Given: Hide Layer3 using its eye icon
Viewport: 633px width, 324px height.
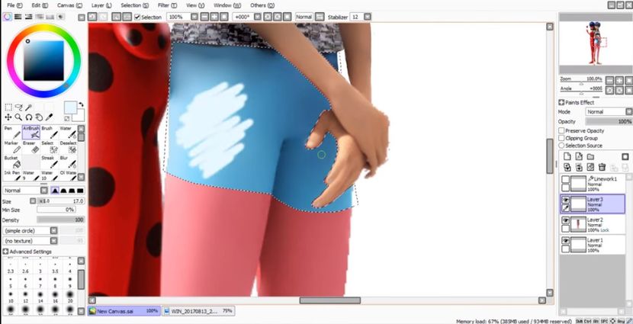Looking at the screenshot, I should tap(566, 200).
